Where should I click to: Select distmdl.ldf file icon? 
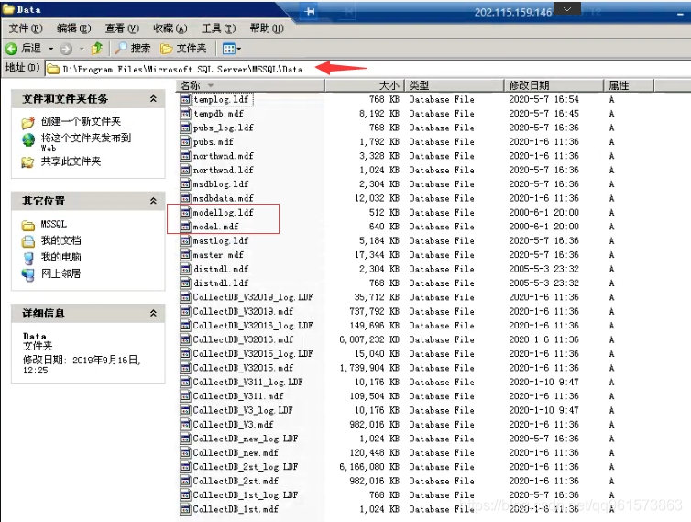[185, 283]
